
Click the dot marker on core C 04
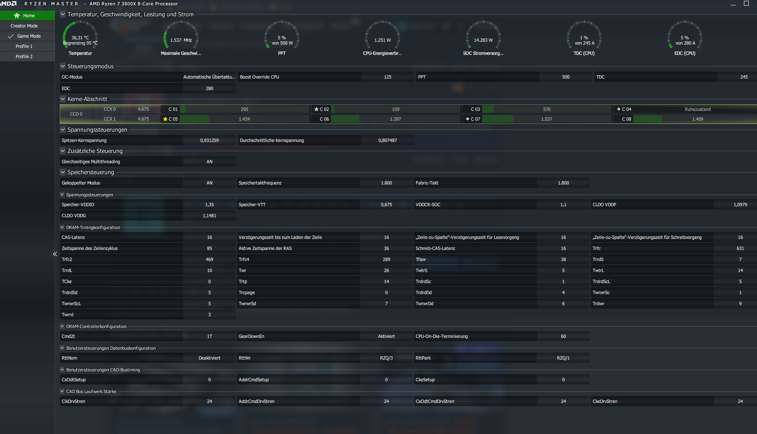pos(619,109)
